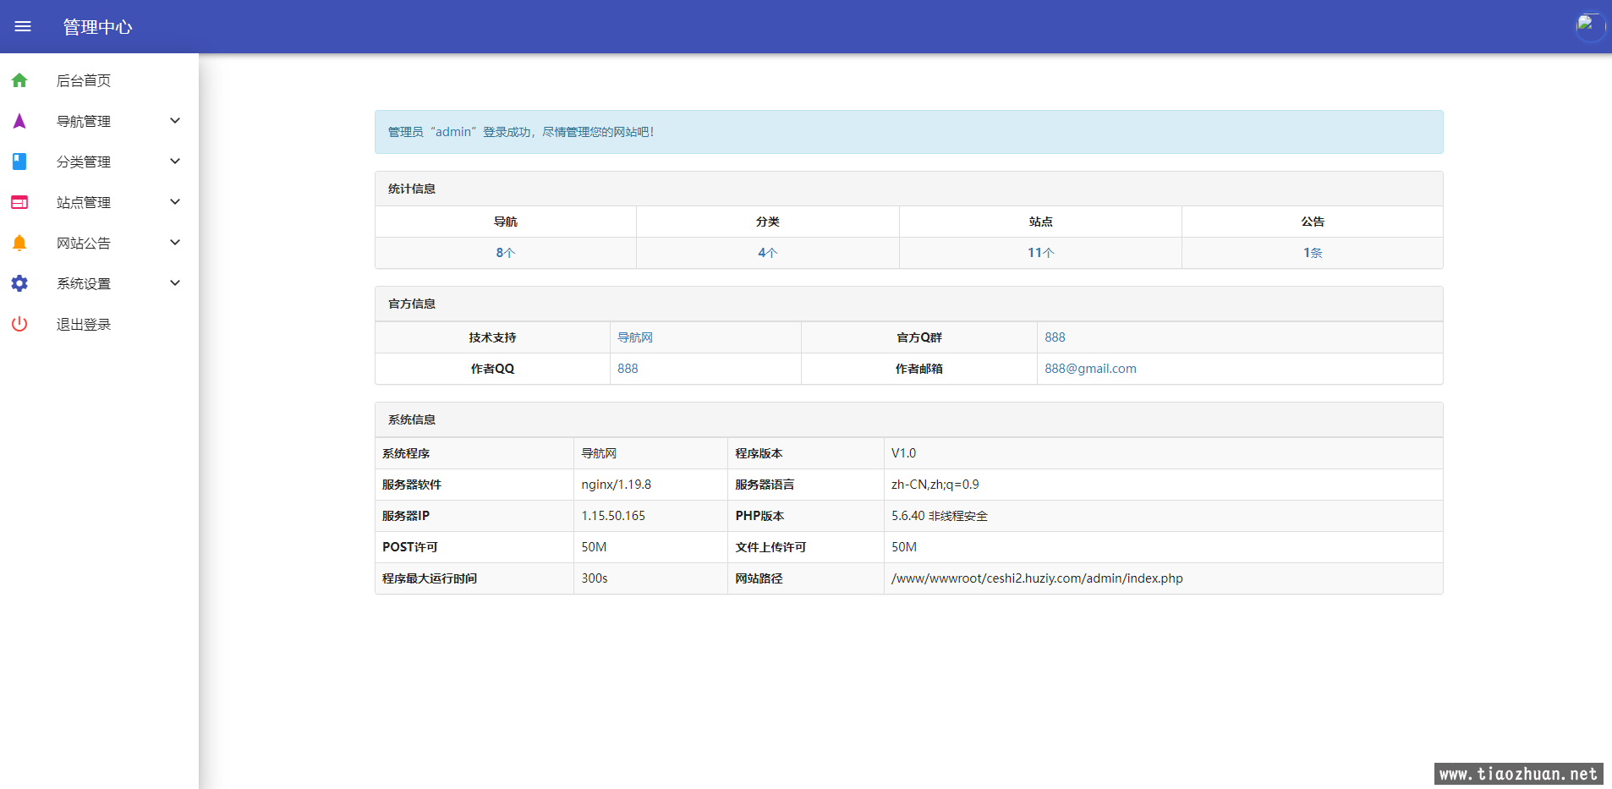This screenshot has height=789, width=1612.
Task: Click the 888@gmail.com email link
Action: point(1090,369)
